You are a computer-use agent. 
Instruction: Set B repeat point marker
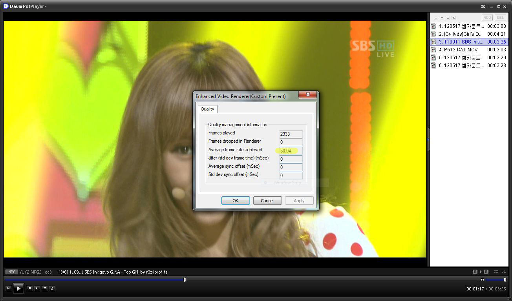point(486,272)
